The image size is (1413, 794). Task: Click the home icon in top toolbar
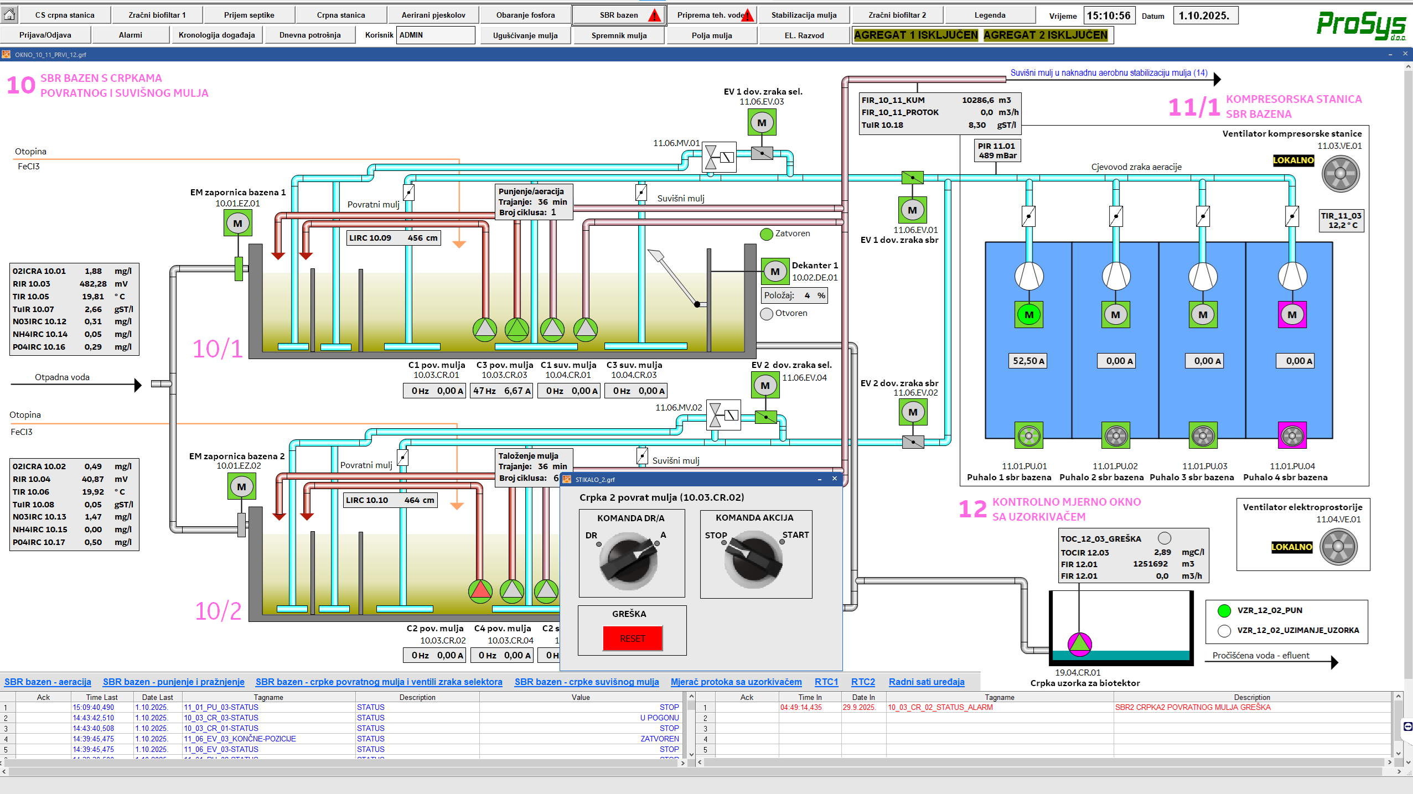(10, 14)
